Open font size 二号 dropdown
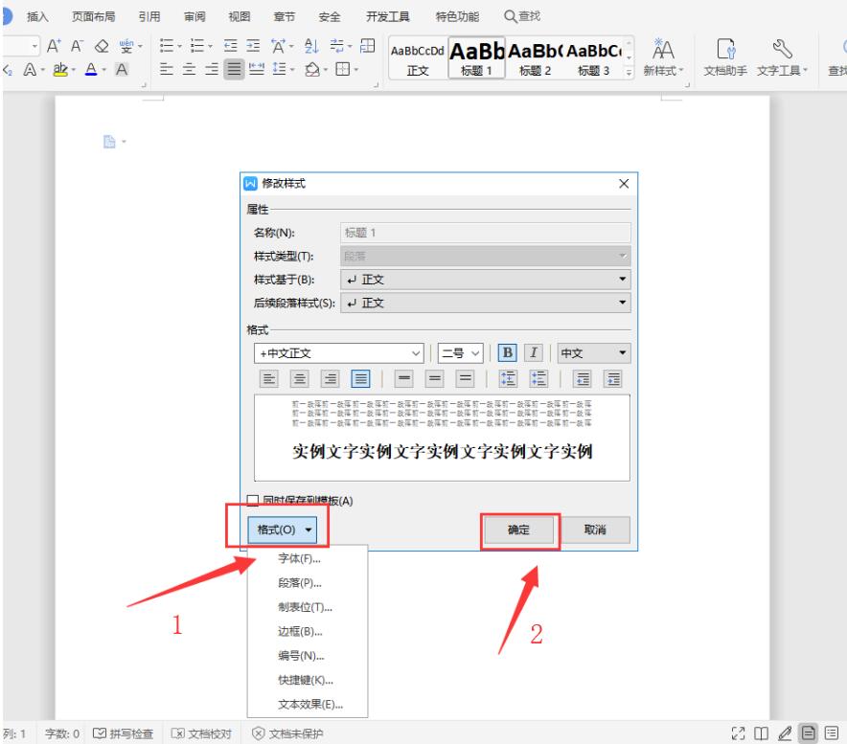This screenshot has width=847, height=744. (x=468, y=352)
